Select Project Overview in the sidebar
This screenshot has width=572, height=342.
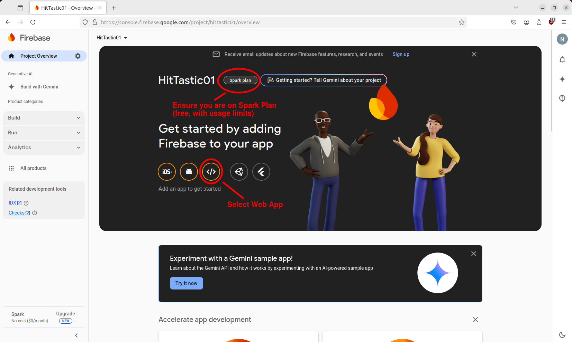tap(38, 56)
